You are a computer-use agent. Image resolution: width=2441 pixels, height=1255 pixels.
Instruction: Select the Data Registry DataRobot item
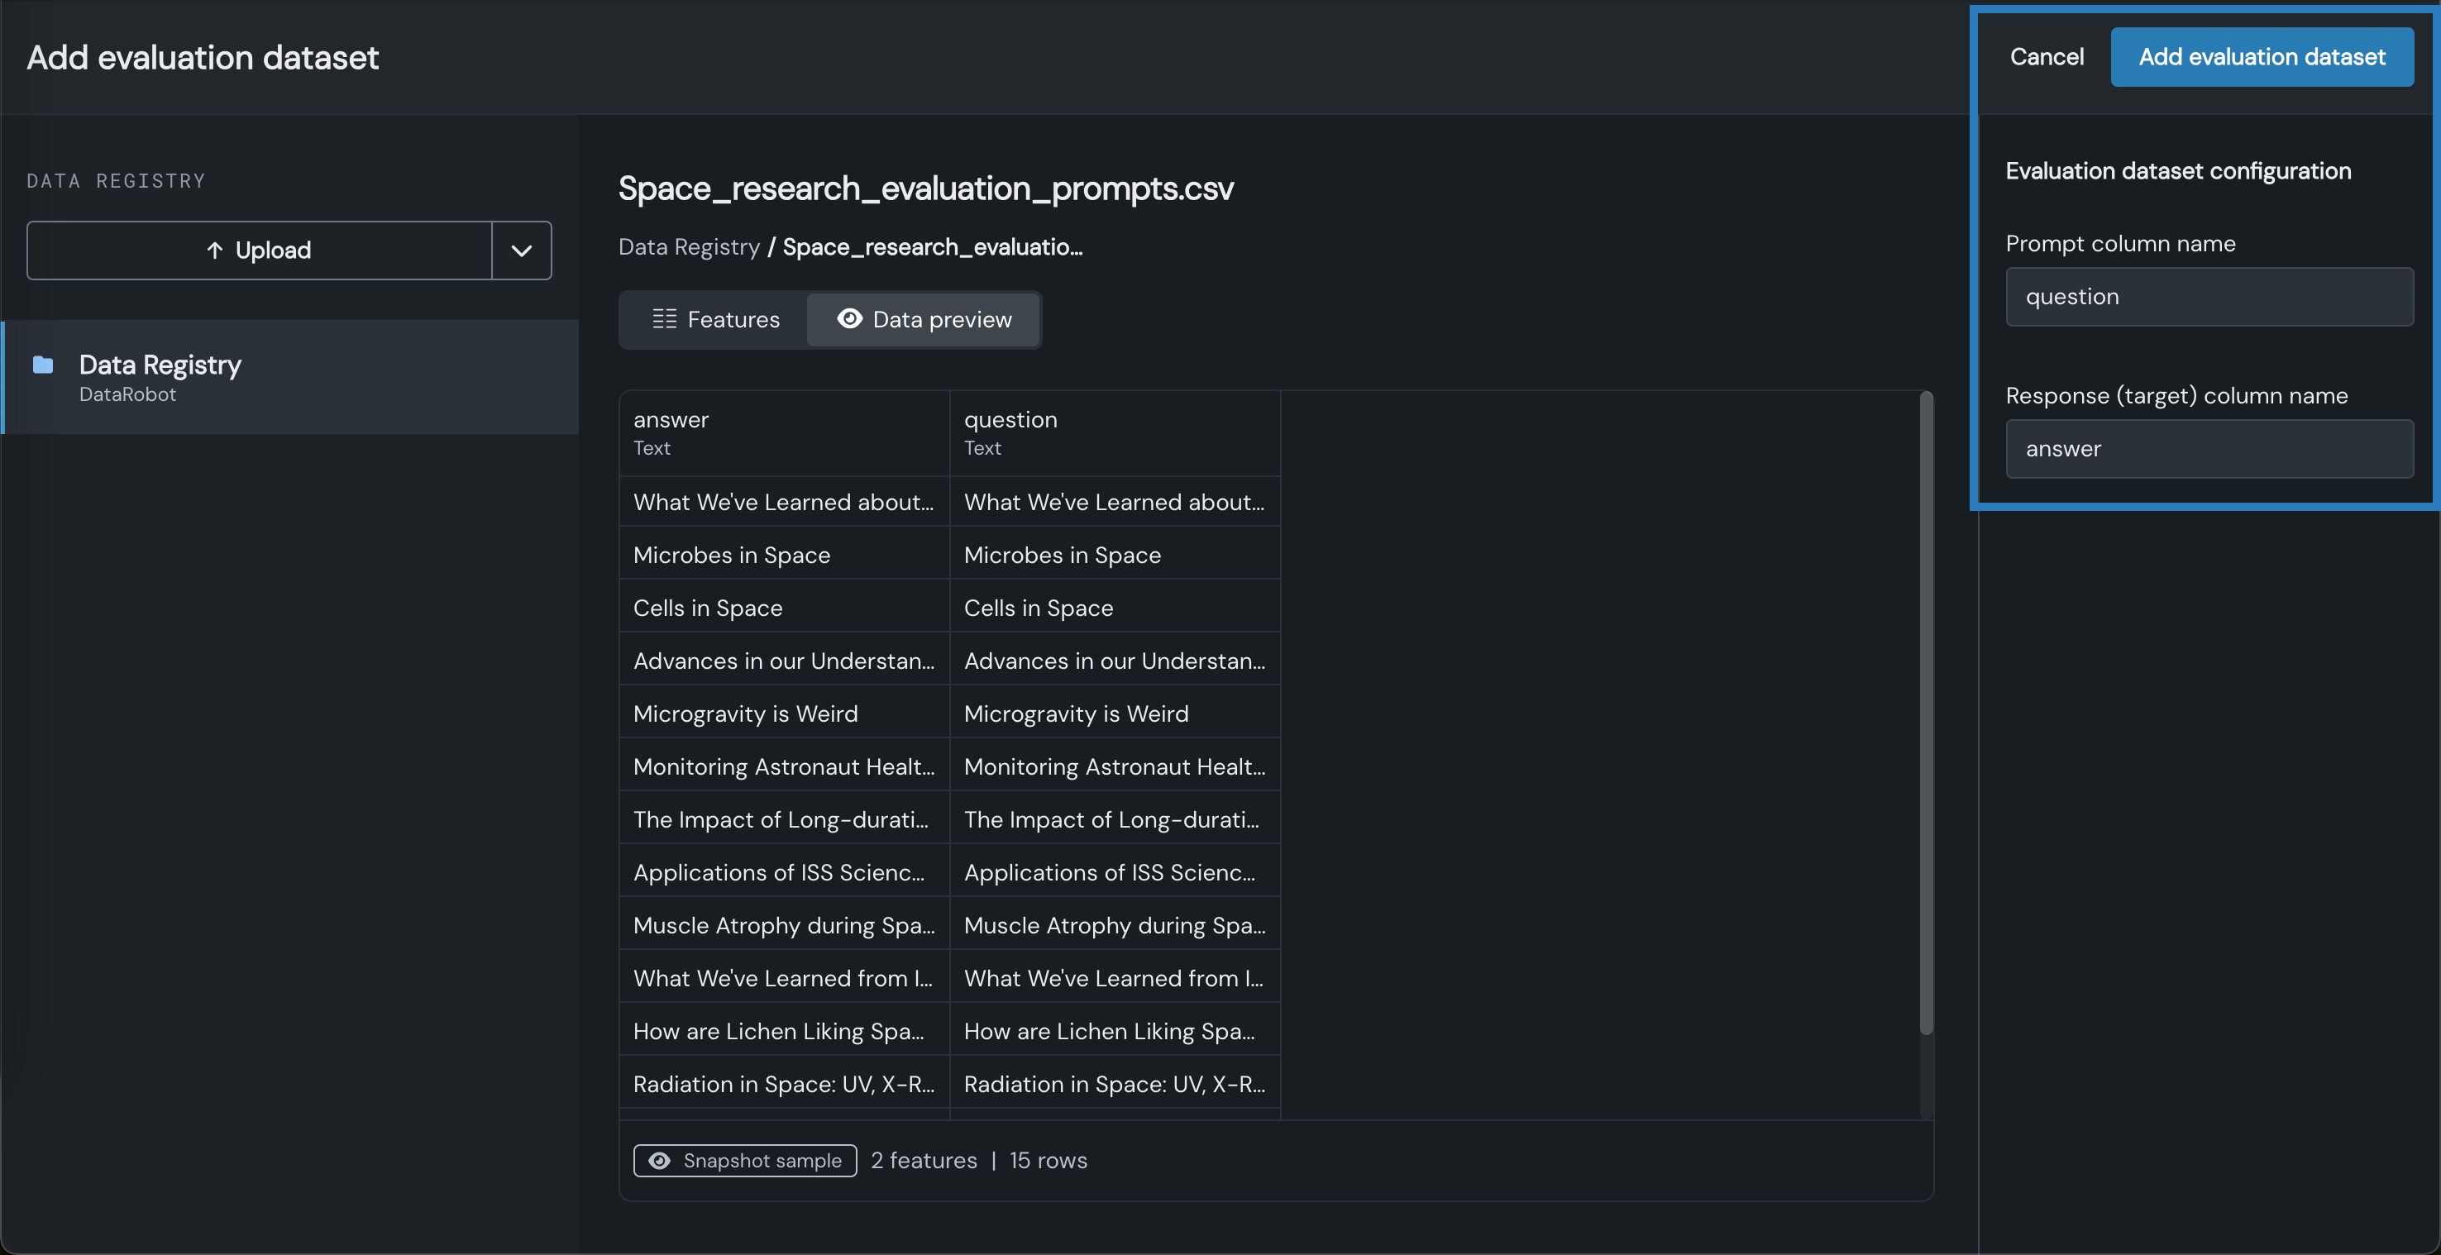290,377
